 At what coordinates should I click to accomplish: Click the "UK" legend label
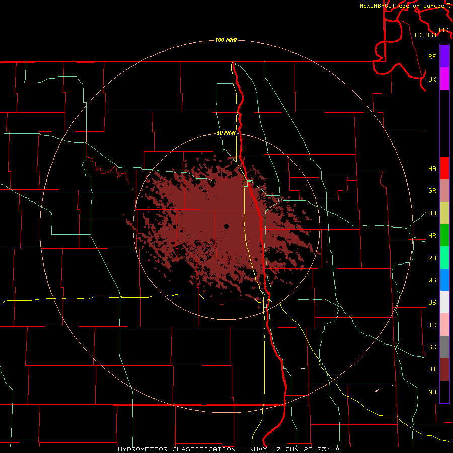[x=432, y=80]
